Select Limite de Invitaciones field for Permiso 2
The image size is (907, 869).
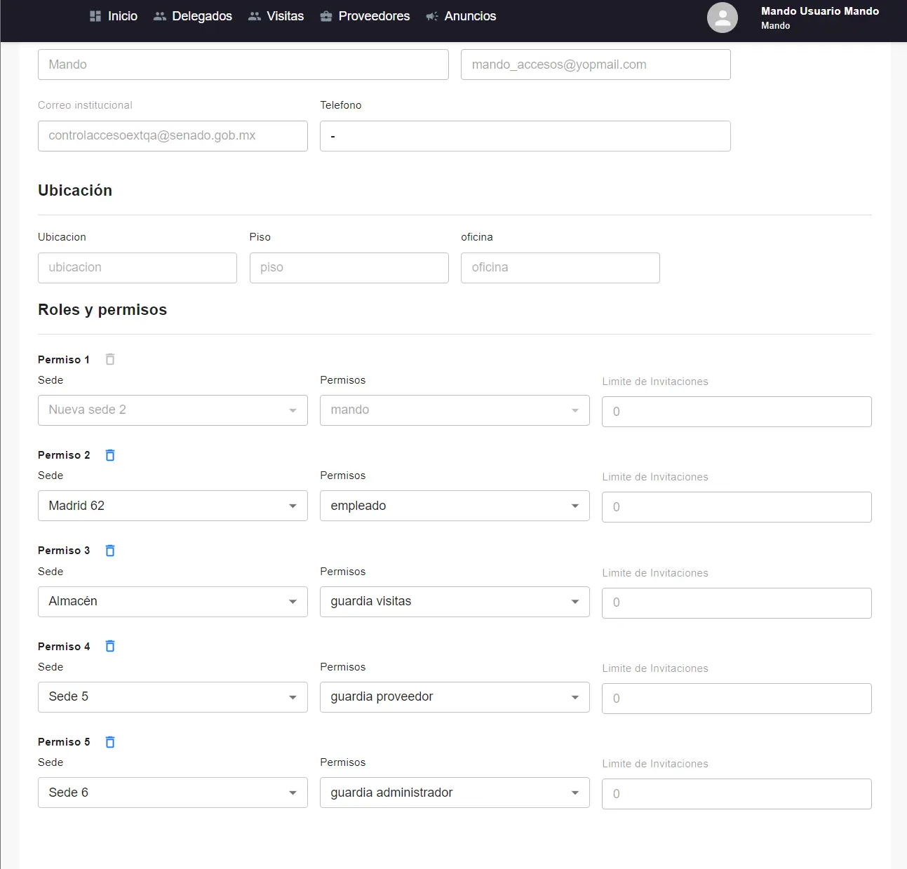point(737,507)
